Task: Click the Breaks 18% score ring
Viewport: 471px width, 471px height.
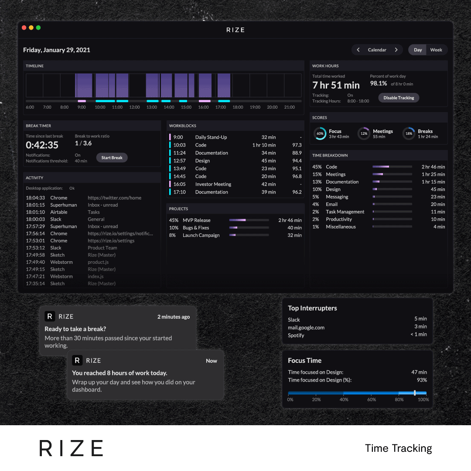Action: (409, 134)
